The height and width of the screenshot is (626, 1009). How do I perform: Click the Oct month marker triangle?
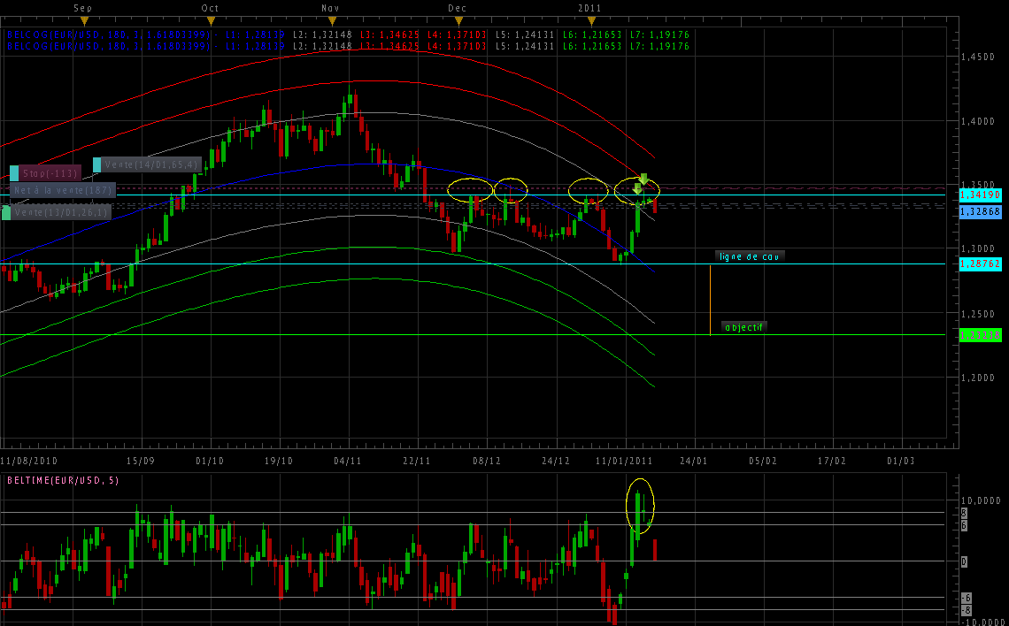(210, 19)
